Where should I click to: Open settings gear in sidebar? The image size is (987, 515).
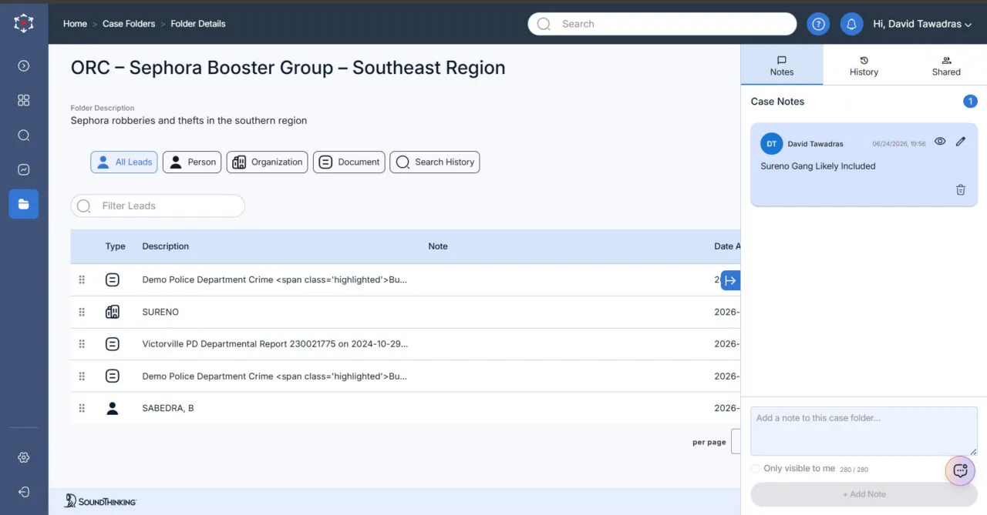pyautogui.click(x=24, y=457)
